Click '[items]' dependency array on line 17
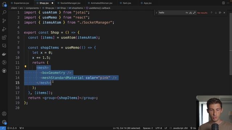This screenshot has width=232, height=130. [x=41, y=93]
